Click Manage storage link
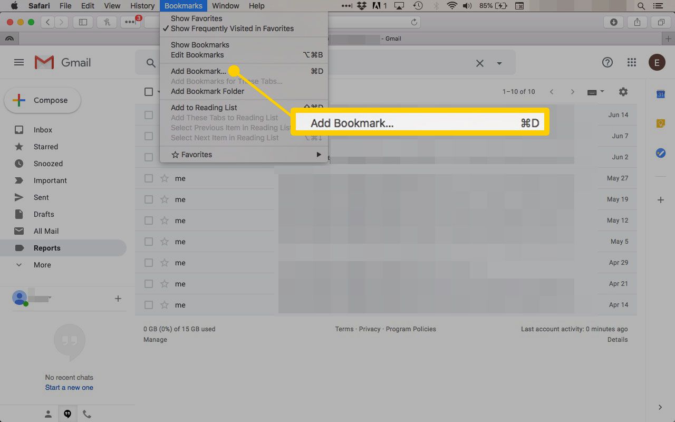The image size is (675, 422). (x=155, y=340)
